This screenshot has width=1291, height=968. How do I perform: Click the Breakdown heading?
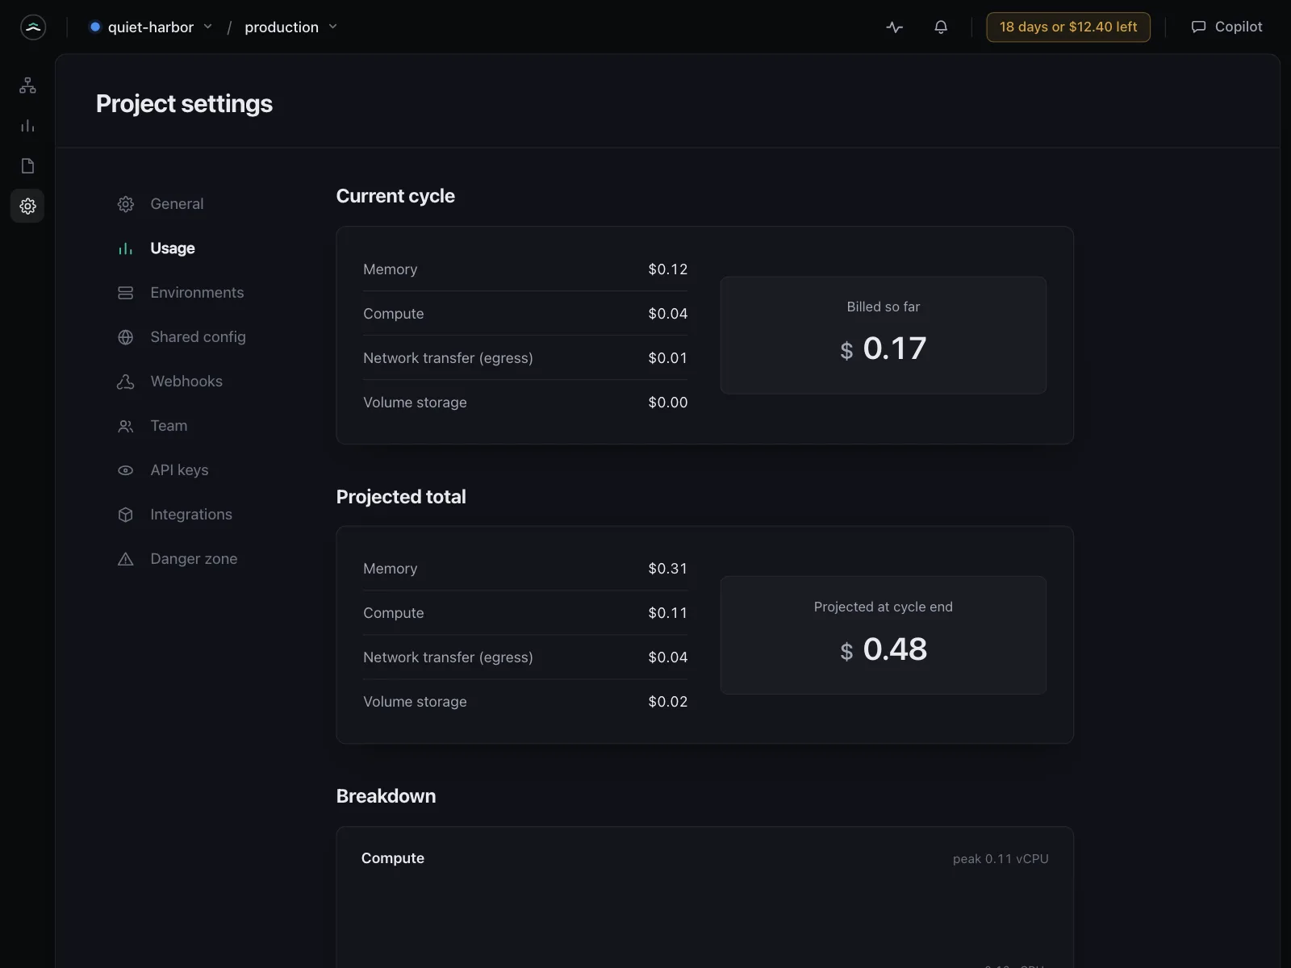[x=386, y=796]
